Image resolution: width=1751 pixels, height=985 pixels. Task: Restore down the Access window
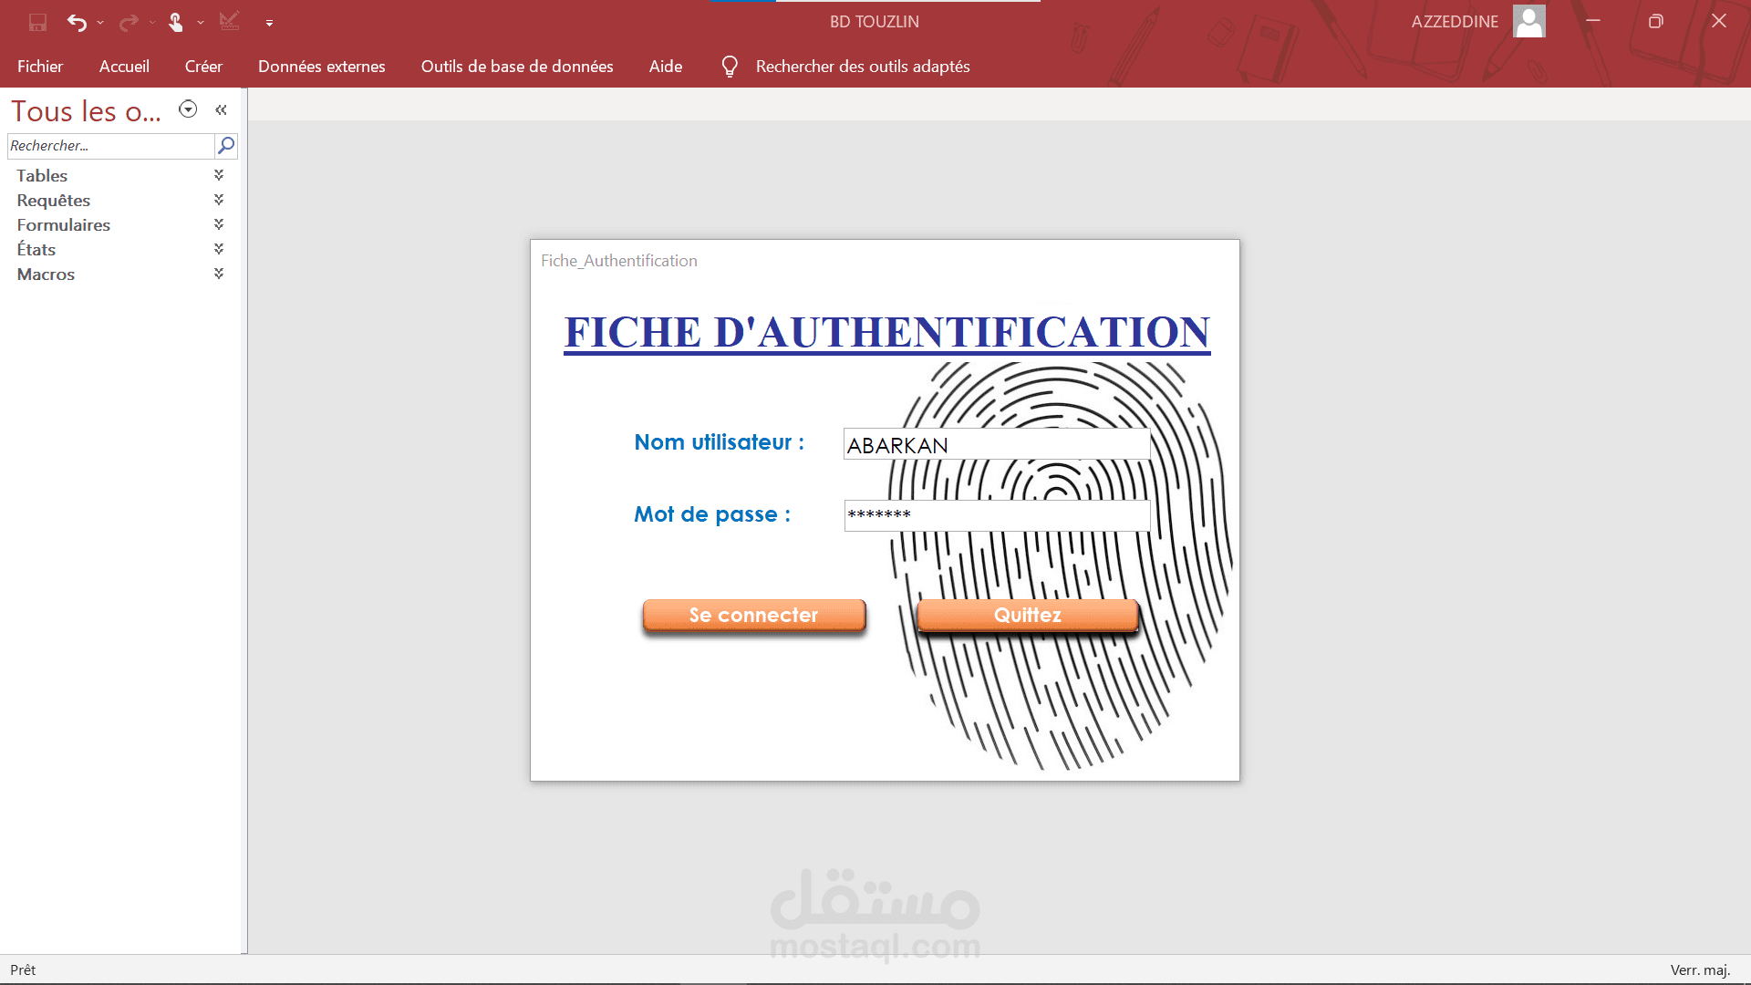point(1656,21)
